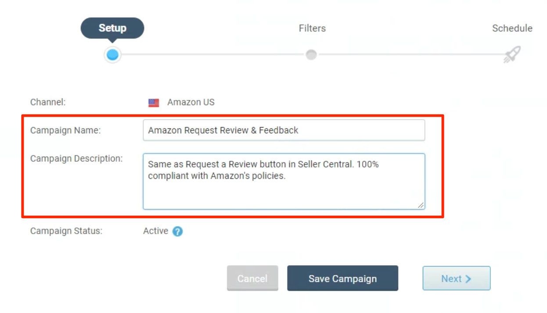This screenshot has width=547, height=313.
Task: Select the blue Setup step circle
Action: (112, 55)
